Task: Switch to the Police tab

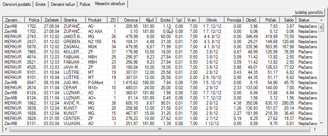Action: click(x=85, y=4)
